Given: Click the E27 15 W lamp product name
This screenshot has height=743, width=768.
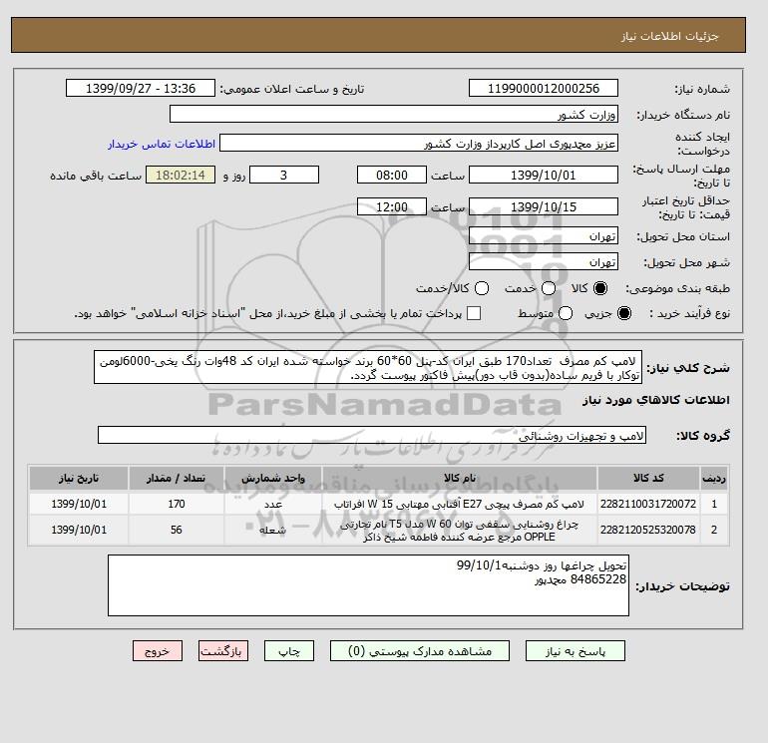Looking at the screenshot, I should [459, 504].
